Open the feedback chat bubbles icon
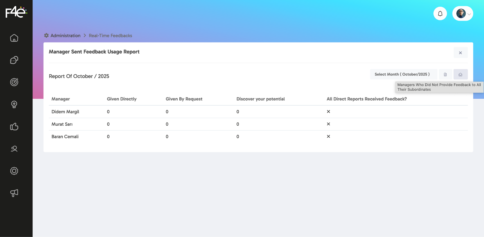The image size is (484, 237). [x=14, y=60]
